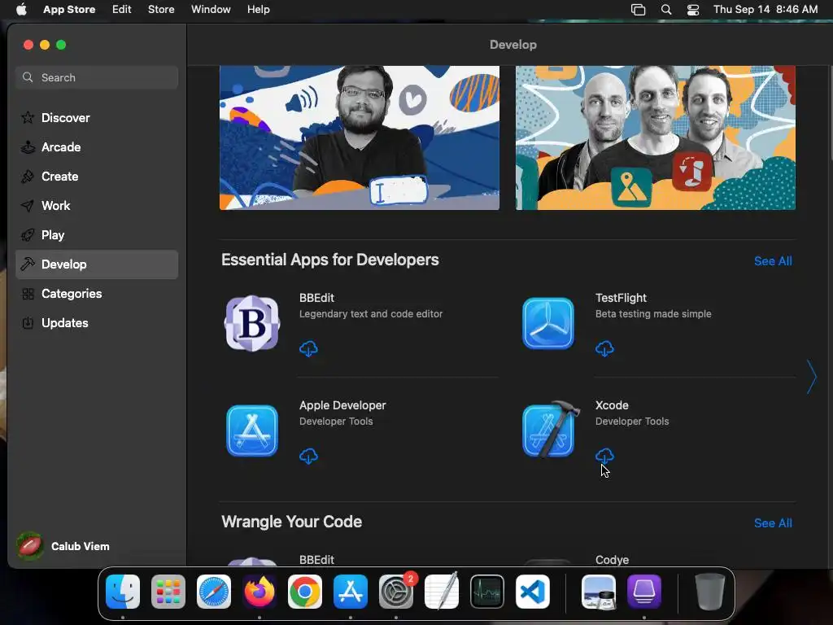Click the Stage Manager menu bar icon

point(638,10)
